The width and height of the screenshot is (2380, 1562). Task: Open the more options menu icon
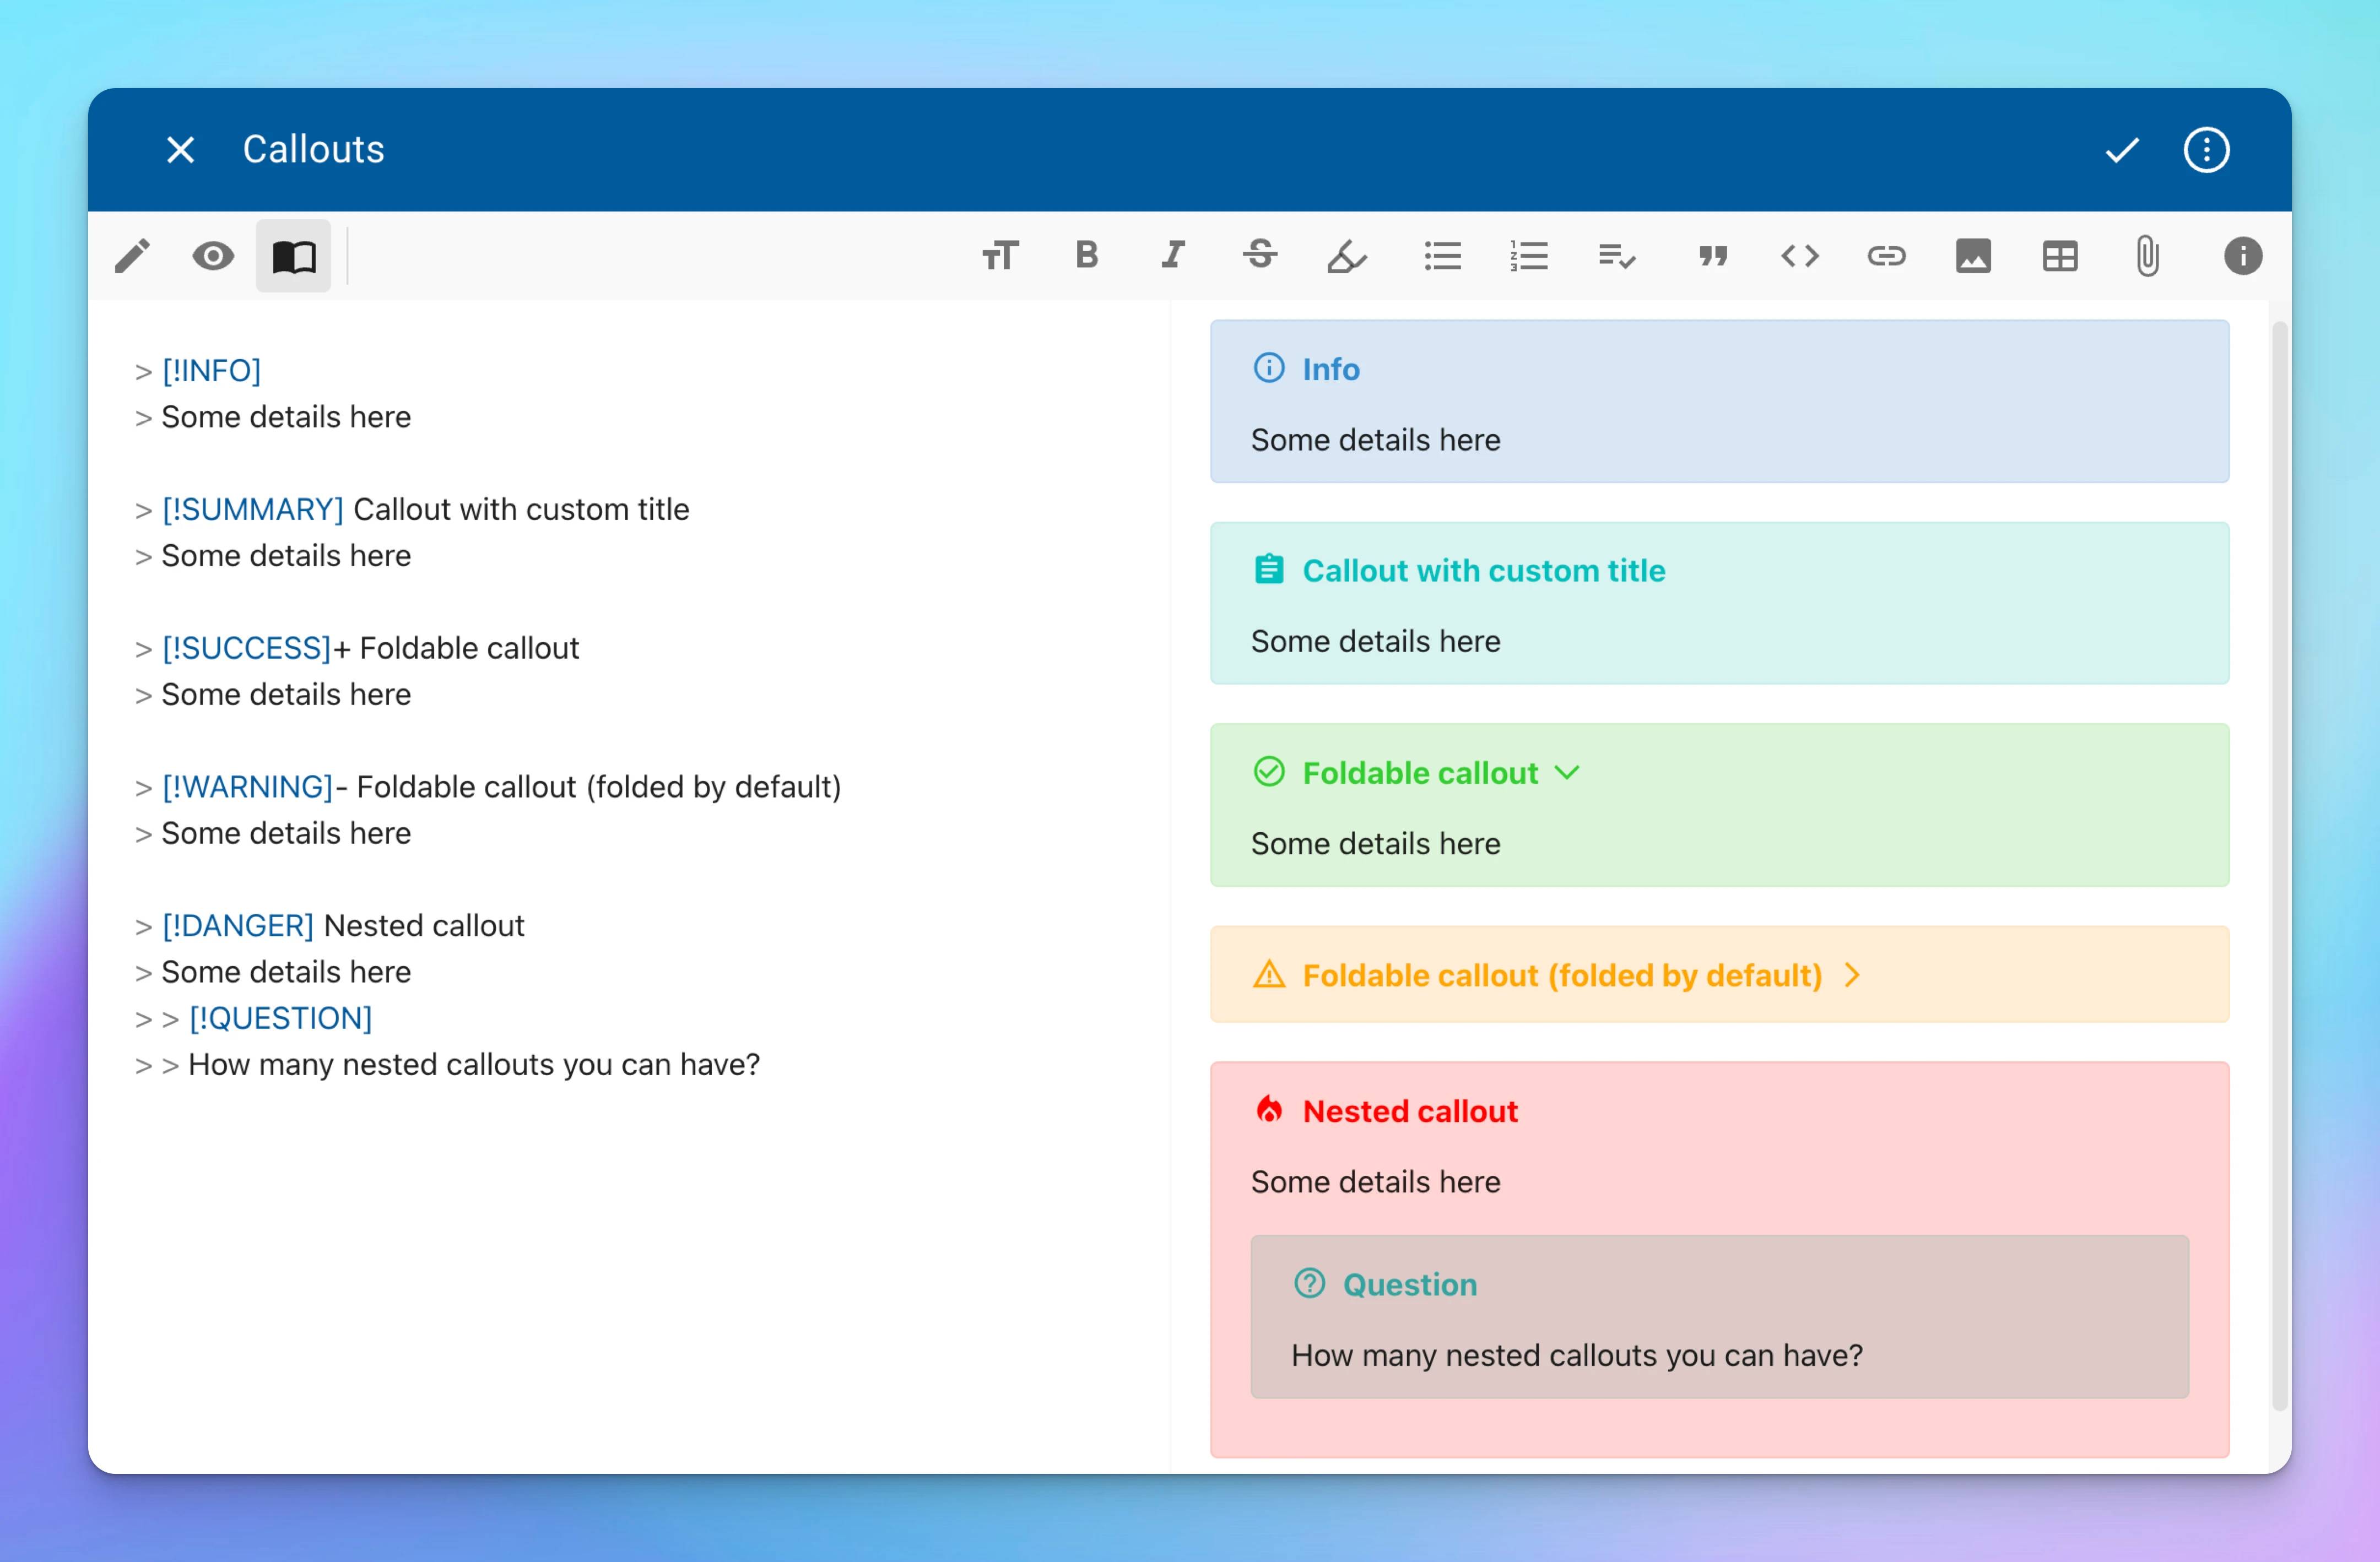tap(2206, 150)
